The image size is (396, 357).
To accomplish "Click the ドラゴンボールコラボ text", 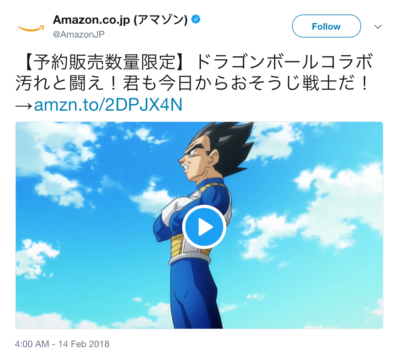I will [x=285, y=62].
